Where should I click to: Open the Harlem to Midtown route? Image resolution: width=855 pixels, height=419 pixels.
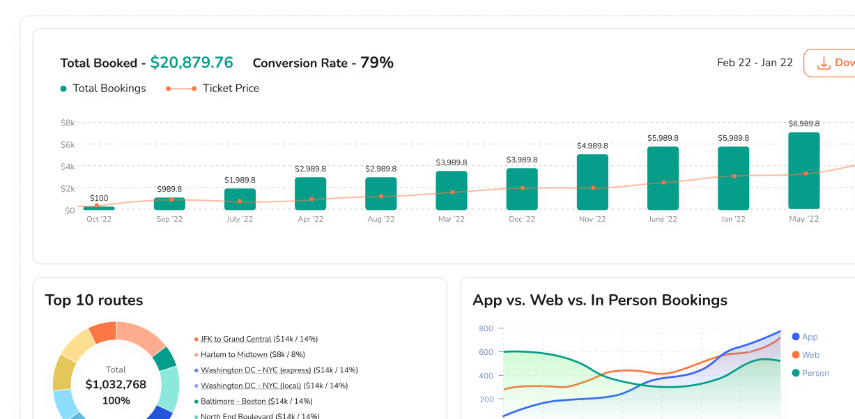233,354
